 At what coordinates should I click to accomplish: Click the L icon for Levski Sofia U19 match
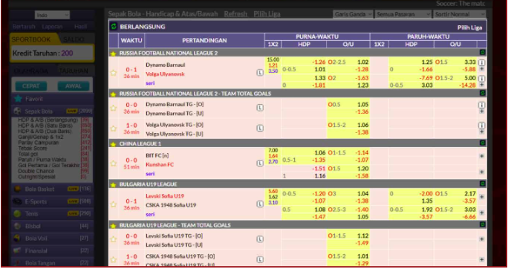[x=260, y=204]
